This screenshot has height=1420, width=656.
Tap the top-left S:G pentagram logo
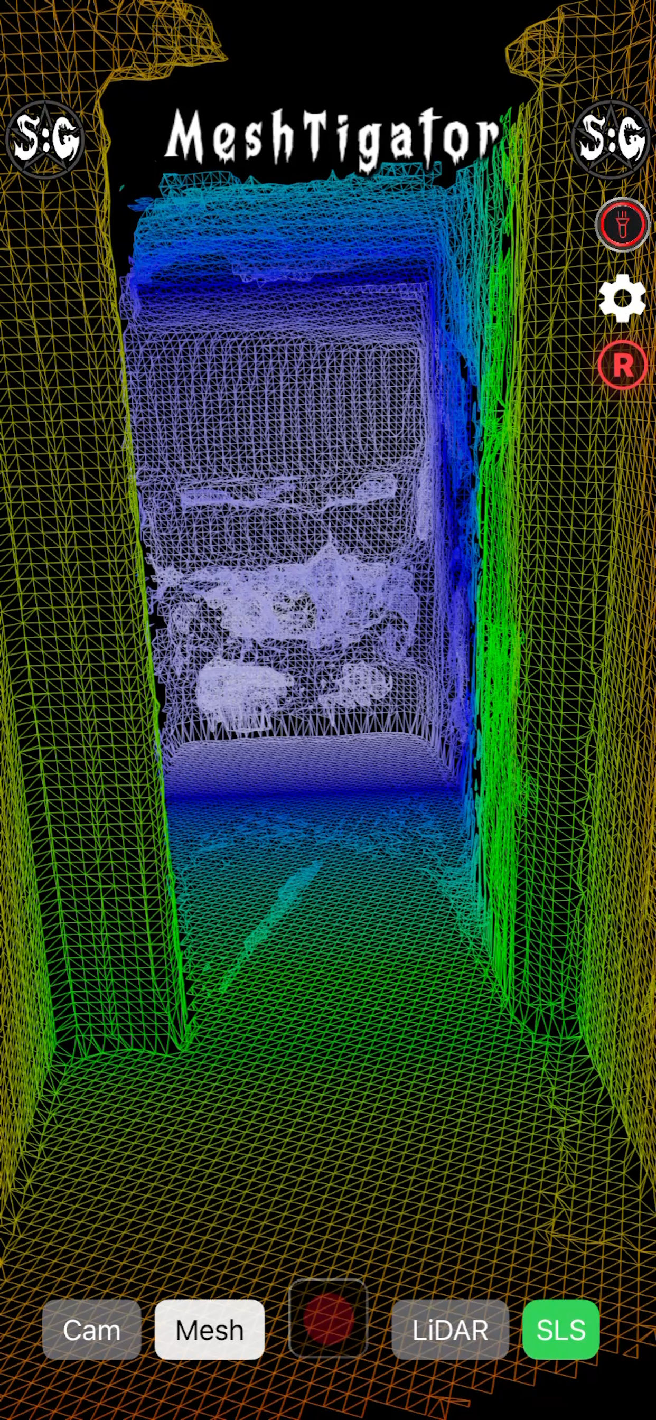click(45, 139)
